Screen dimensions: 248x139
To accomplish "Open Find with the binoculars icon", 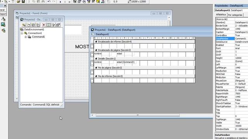I will (x=43, y=2).
